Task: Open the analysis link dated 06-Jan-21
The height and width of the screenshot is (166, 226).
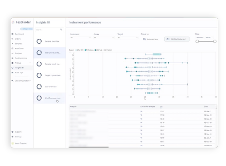Action: (x=141, y=138)
